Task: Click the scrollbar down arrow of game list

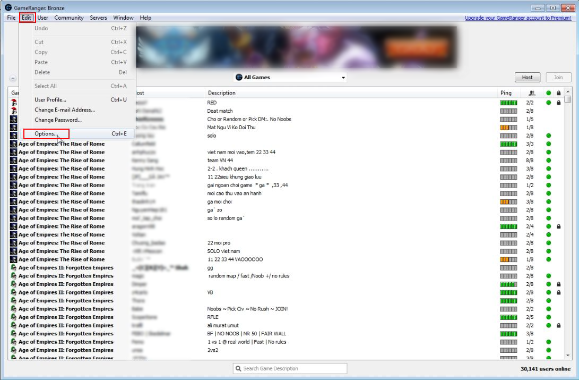Action: point(568,356)
